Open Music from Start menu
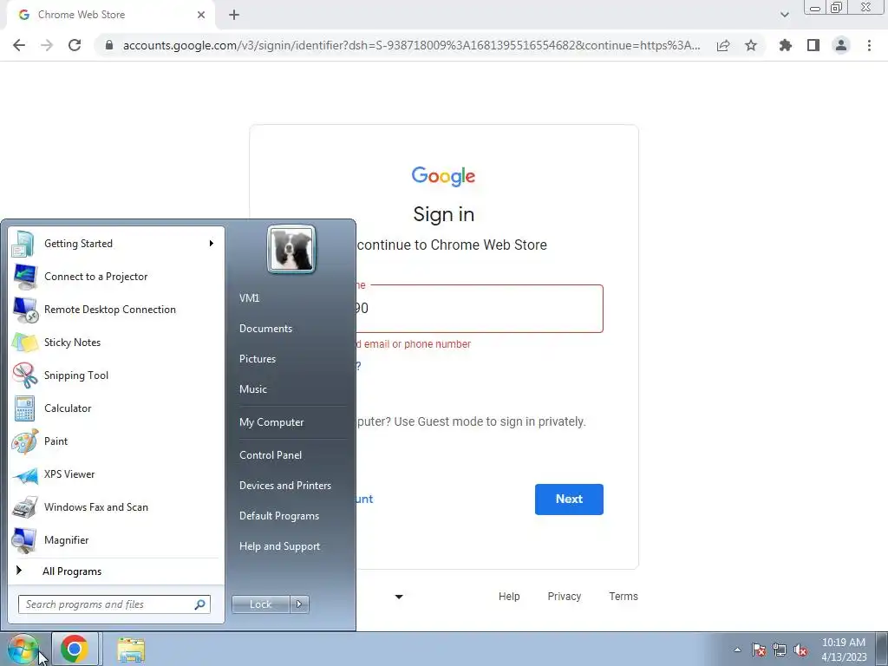This screenshot has width=888, height=666. pos(253,389)
